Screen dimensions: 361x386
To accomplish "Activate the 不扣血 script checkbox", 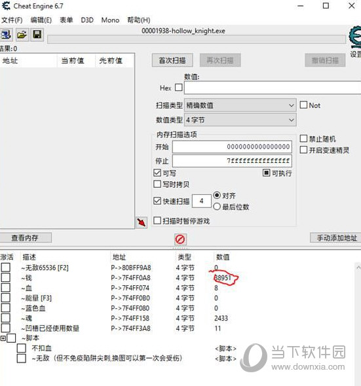I will tap(22, 348).
